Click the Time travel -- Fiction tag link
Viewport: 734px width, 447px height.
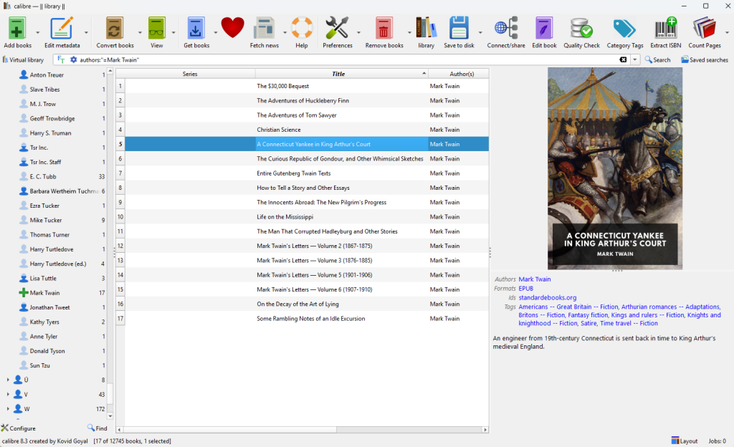pos(629,323)
